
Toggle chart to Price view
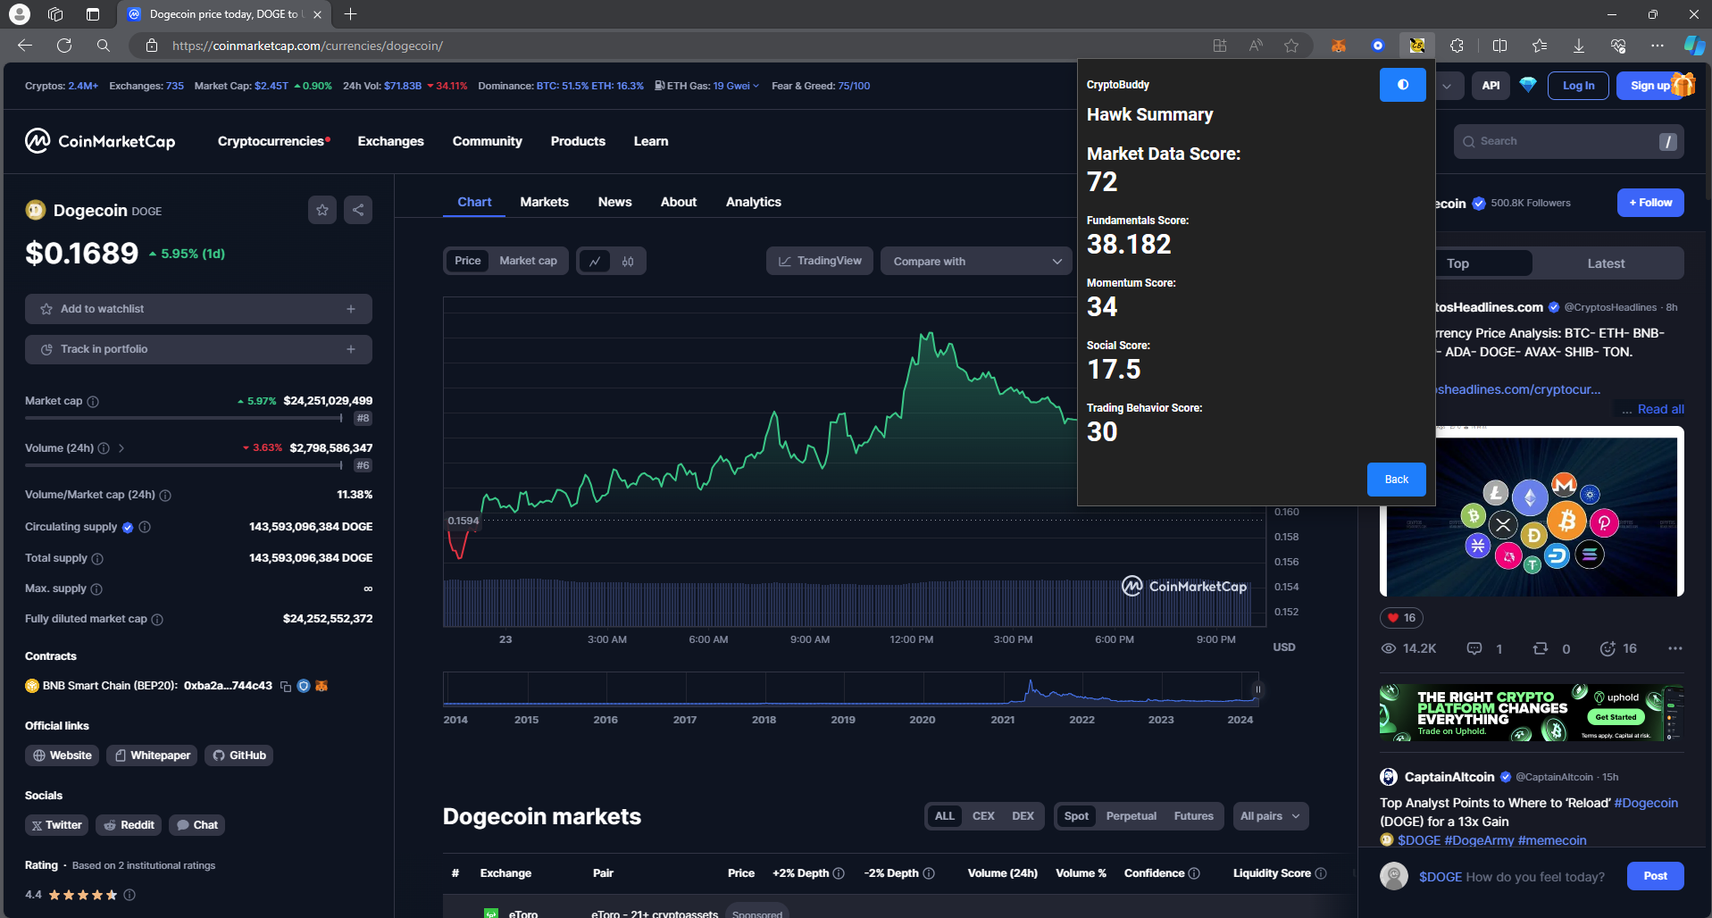pos(467,261)
